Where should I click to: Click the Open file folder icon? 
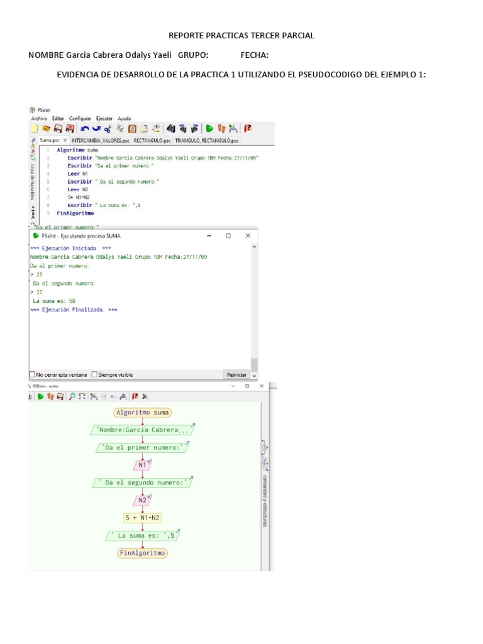click(46, 128)
